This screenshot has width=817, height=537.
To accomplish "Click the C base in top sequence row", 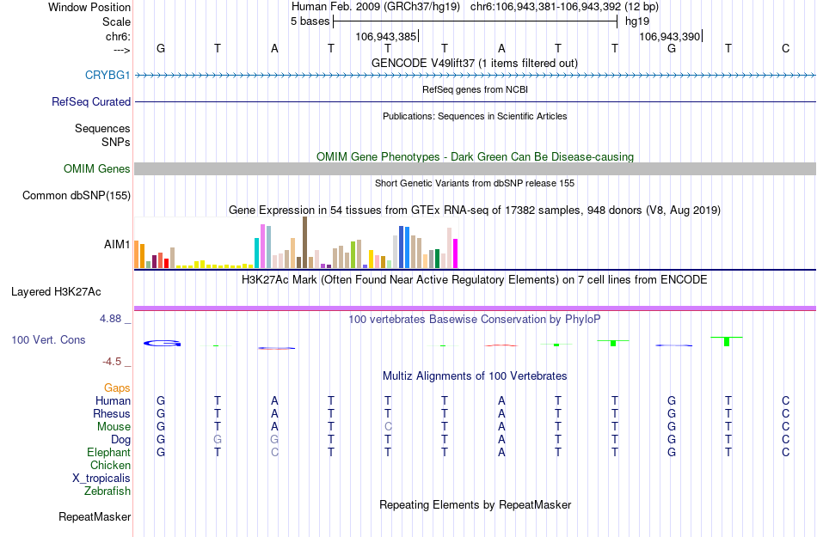I will coord(785,48).
